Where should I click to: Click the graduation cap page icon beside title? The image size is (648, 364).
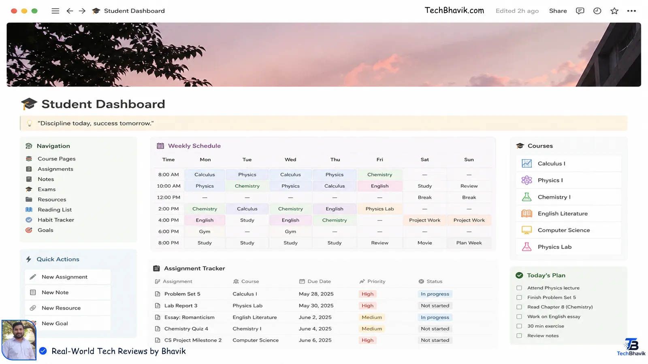(29, 104)
